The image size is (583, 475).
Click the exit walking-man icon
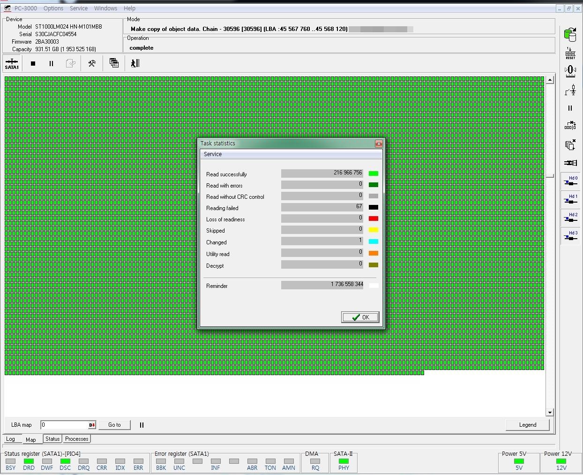135,63
